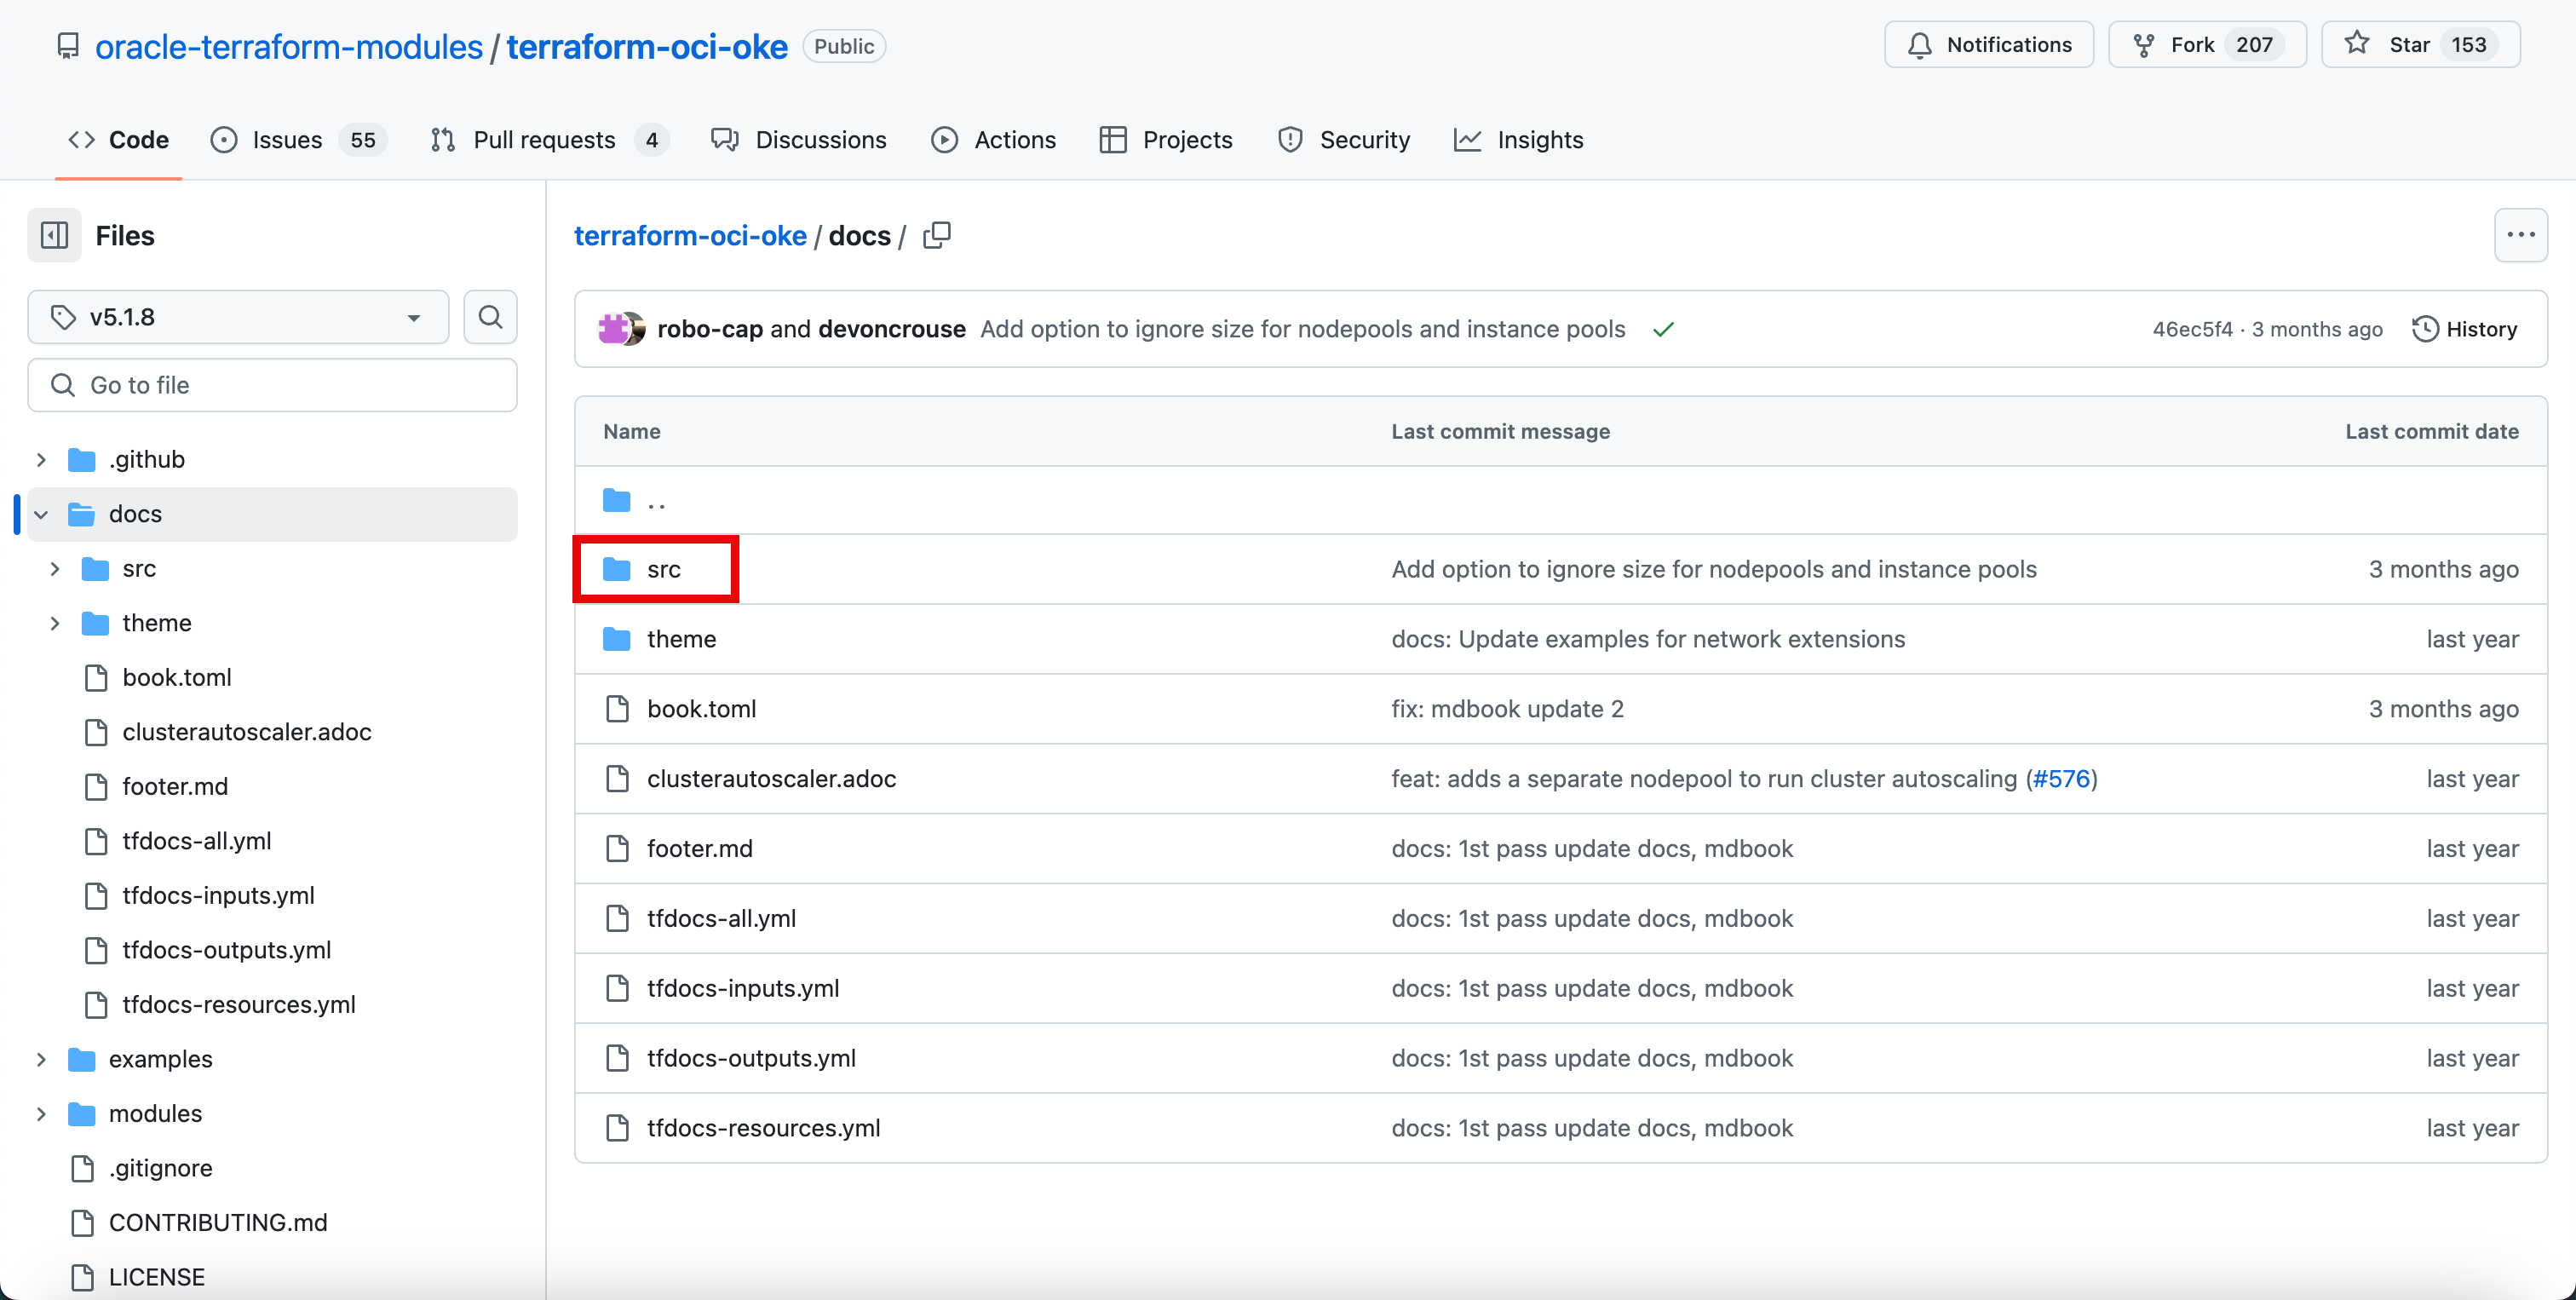This screenshot has width=2576, height=1300.
Task: Click the green commit status checkmark
Action: (1663, 330)
